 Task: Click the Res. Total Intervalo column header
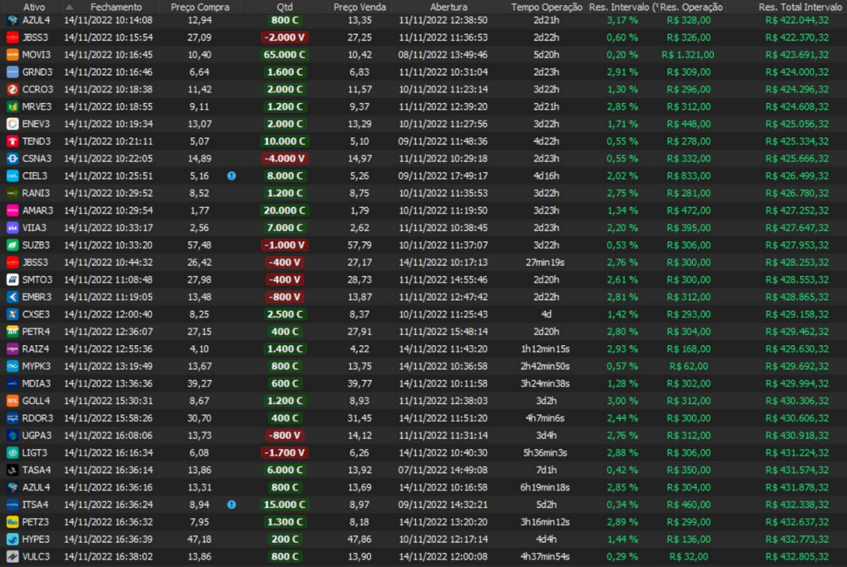point(794,7)
